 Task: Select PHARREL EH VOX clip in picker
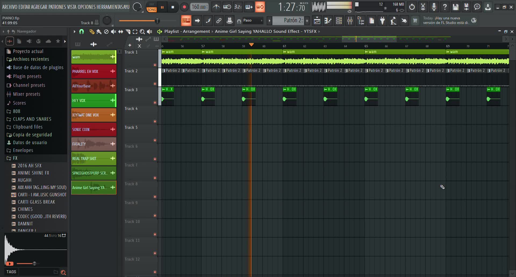tap(94, 71)
